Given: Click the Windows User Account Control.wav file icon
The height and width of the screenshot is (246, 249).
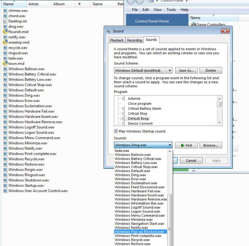Looking at the screenshot, I should [5, 191].
